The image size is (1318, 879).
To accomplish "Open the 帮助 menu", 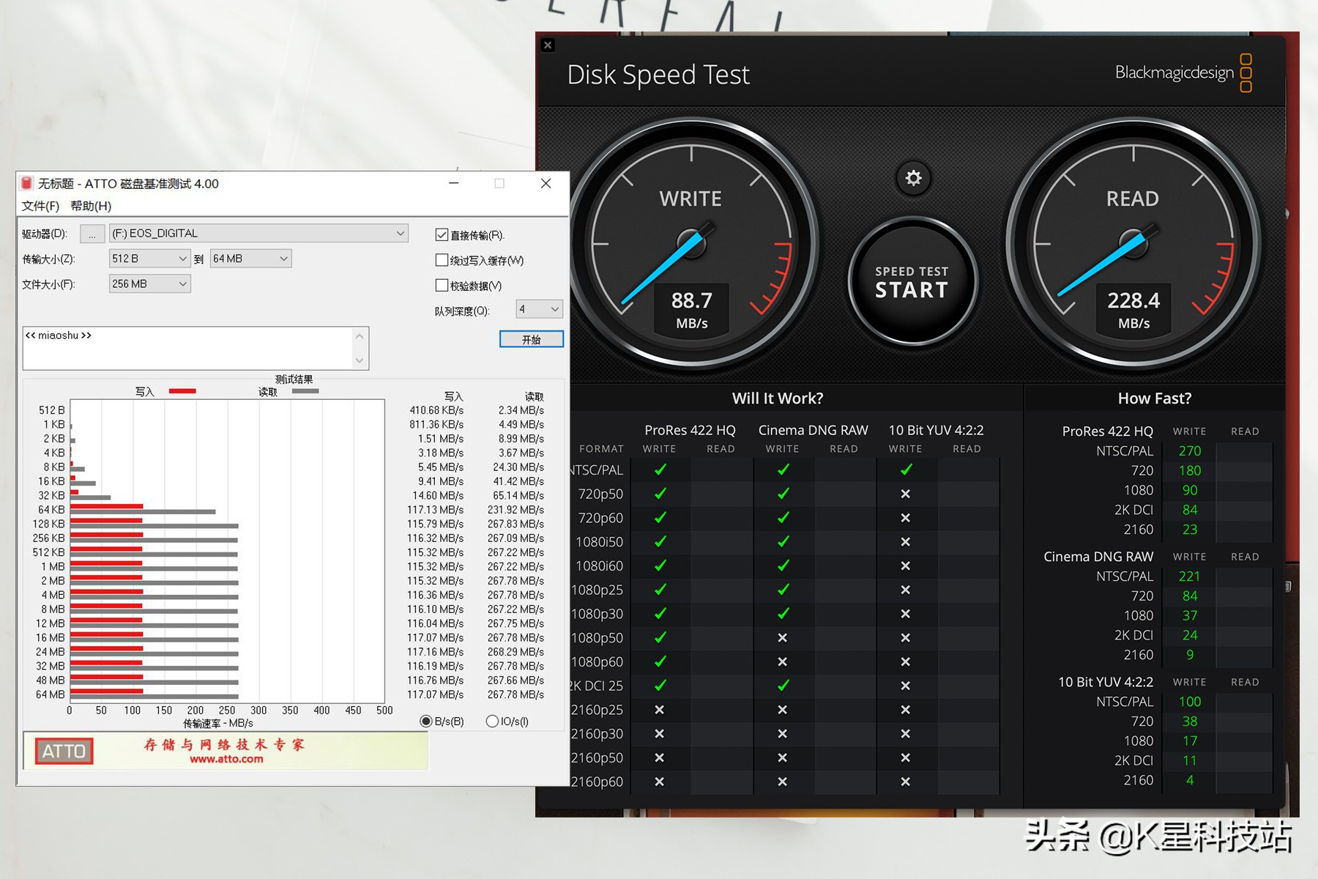I will pyautogui.click(x=91, y=206).
